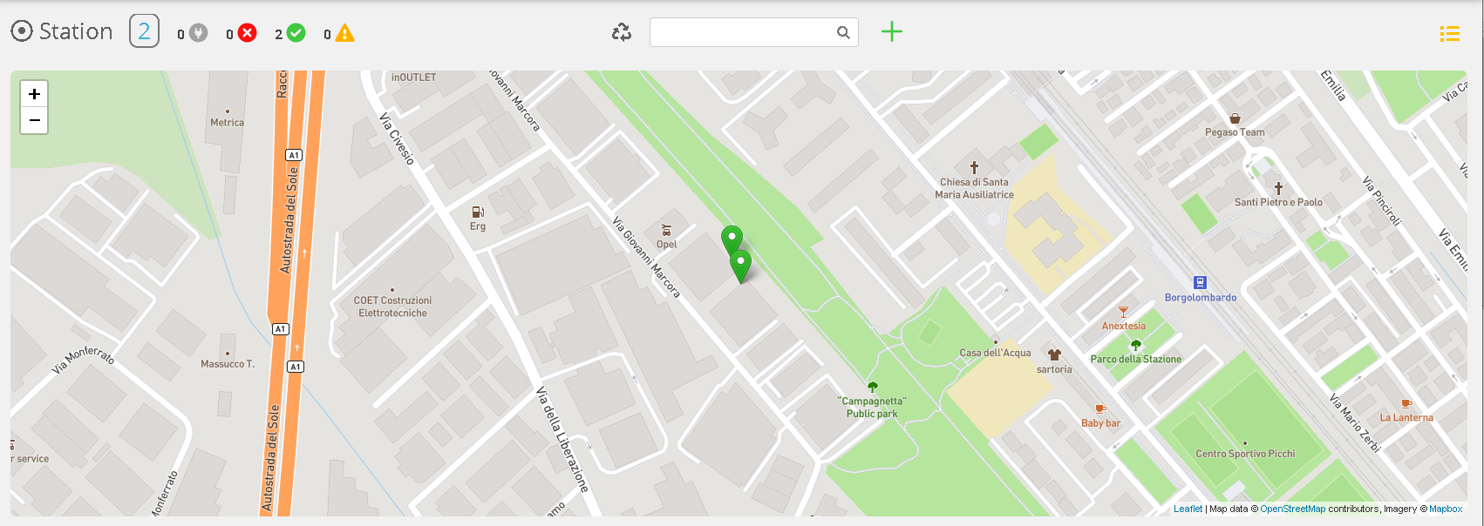1484x526 pixels.
Task: Click the green add station plus icon
Action: [x=891, y=32]
